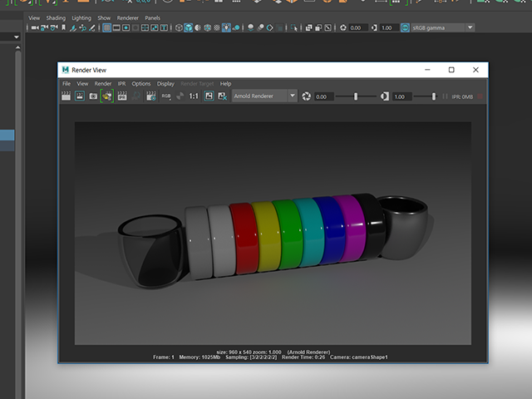Click the Wireframe cube icon in viewport toolbar
This screenshot has height=399, width=532.
click(179, 27)
